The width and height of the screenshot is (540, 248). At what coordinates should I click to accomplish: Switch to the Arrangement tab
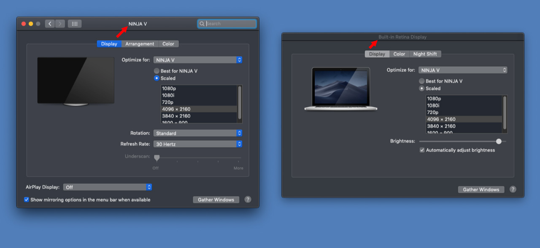tap(140, 44)
